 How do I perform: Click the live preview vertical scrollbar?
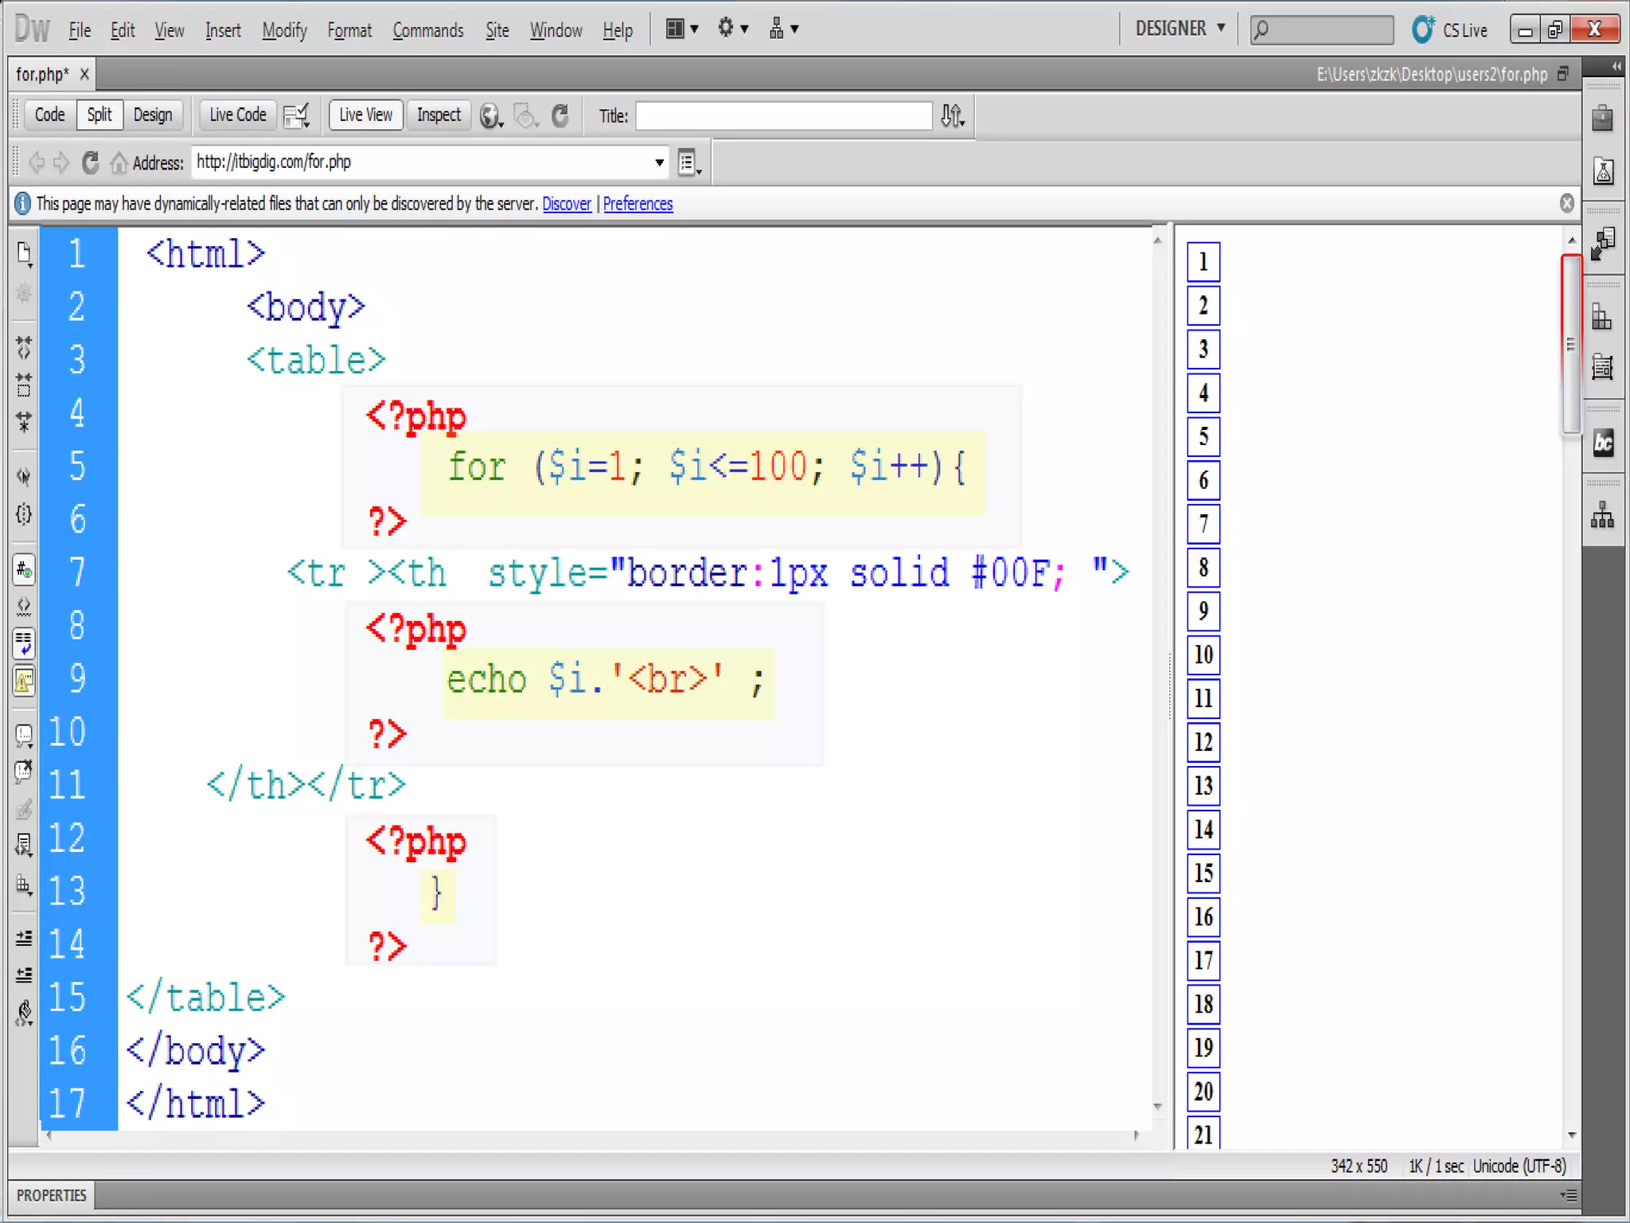[1570, 344]
